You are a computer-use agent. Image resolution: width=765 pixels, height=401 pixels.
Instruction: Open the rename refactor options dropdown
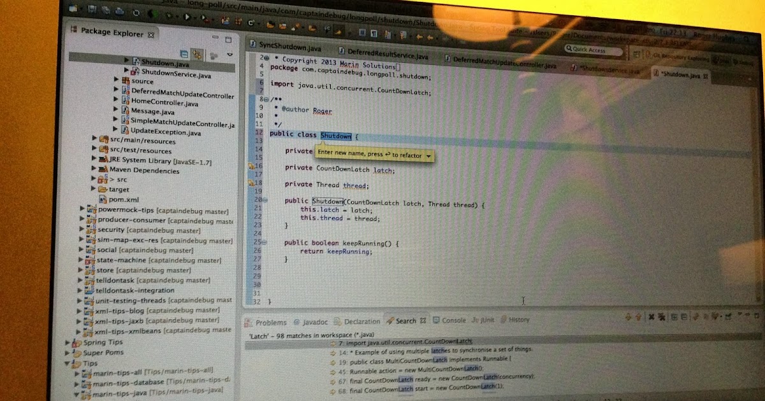[x=429, y=155]
